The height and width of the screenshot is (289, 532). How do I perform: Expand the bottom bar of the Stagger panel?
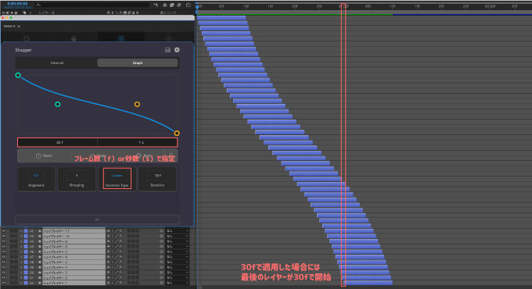(97, 219)
